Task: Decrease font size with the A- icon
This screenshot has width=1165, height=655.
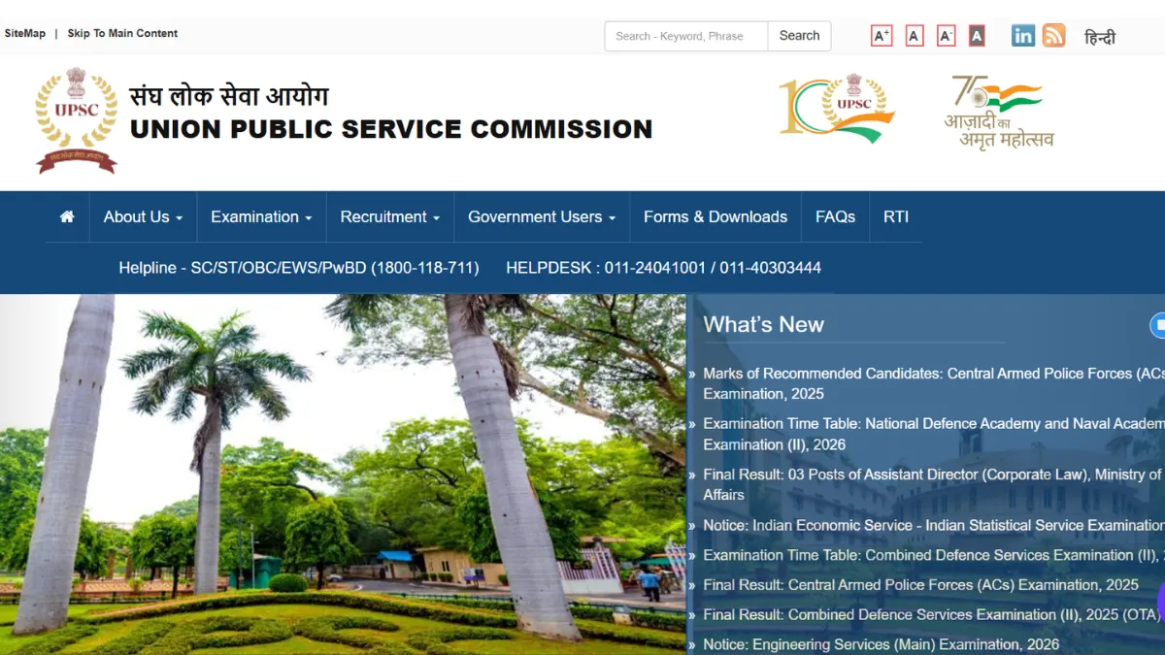Action: [947, 36]
